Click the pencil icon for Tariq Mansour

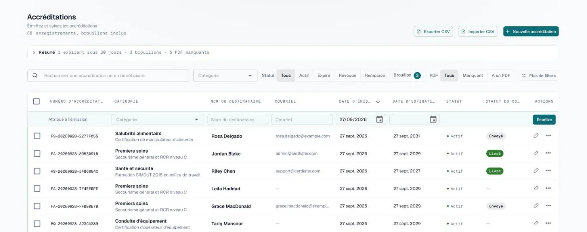click(x=536, y=223)
